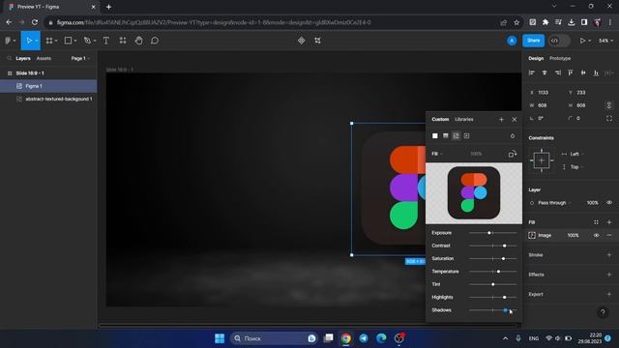Click plus button in fill popup header

click(501, 119)
